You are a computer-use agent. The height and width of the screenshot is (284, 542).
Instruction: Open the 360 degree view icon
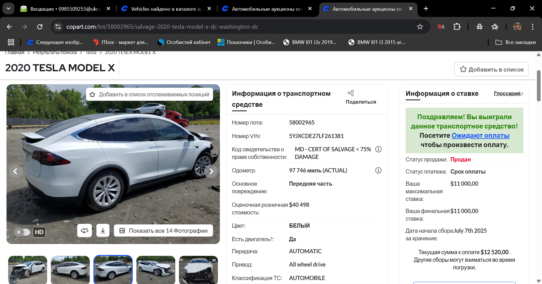[84, 230]
